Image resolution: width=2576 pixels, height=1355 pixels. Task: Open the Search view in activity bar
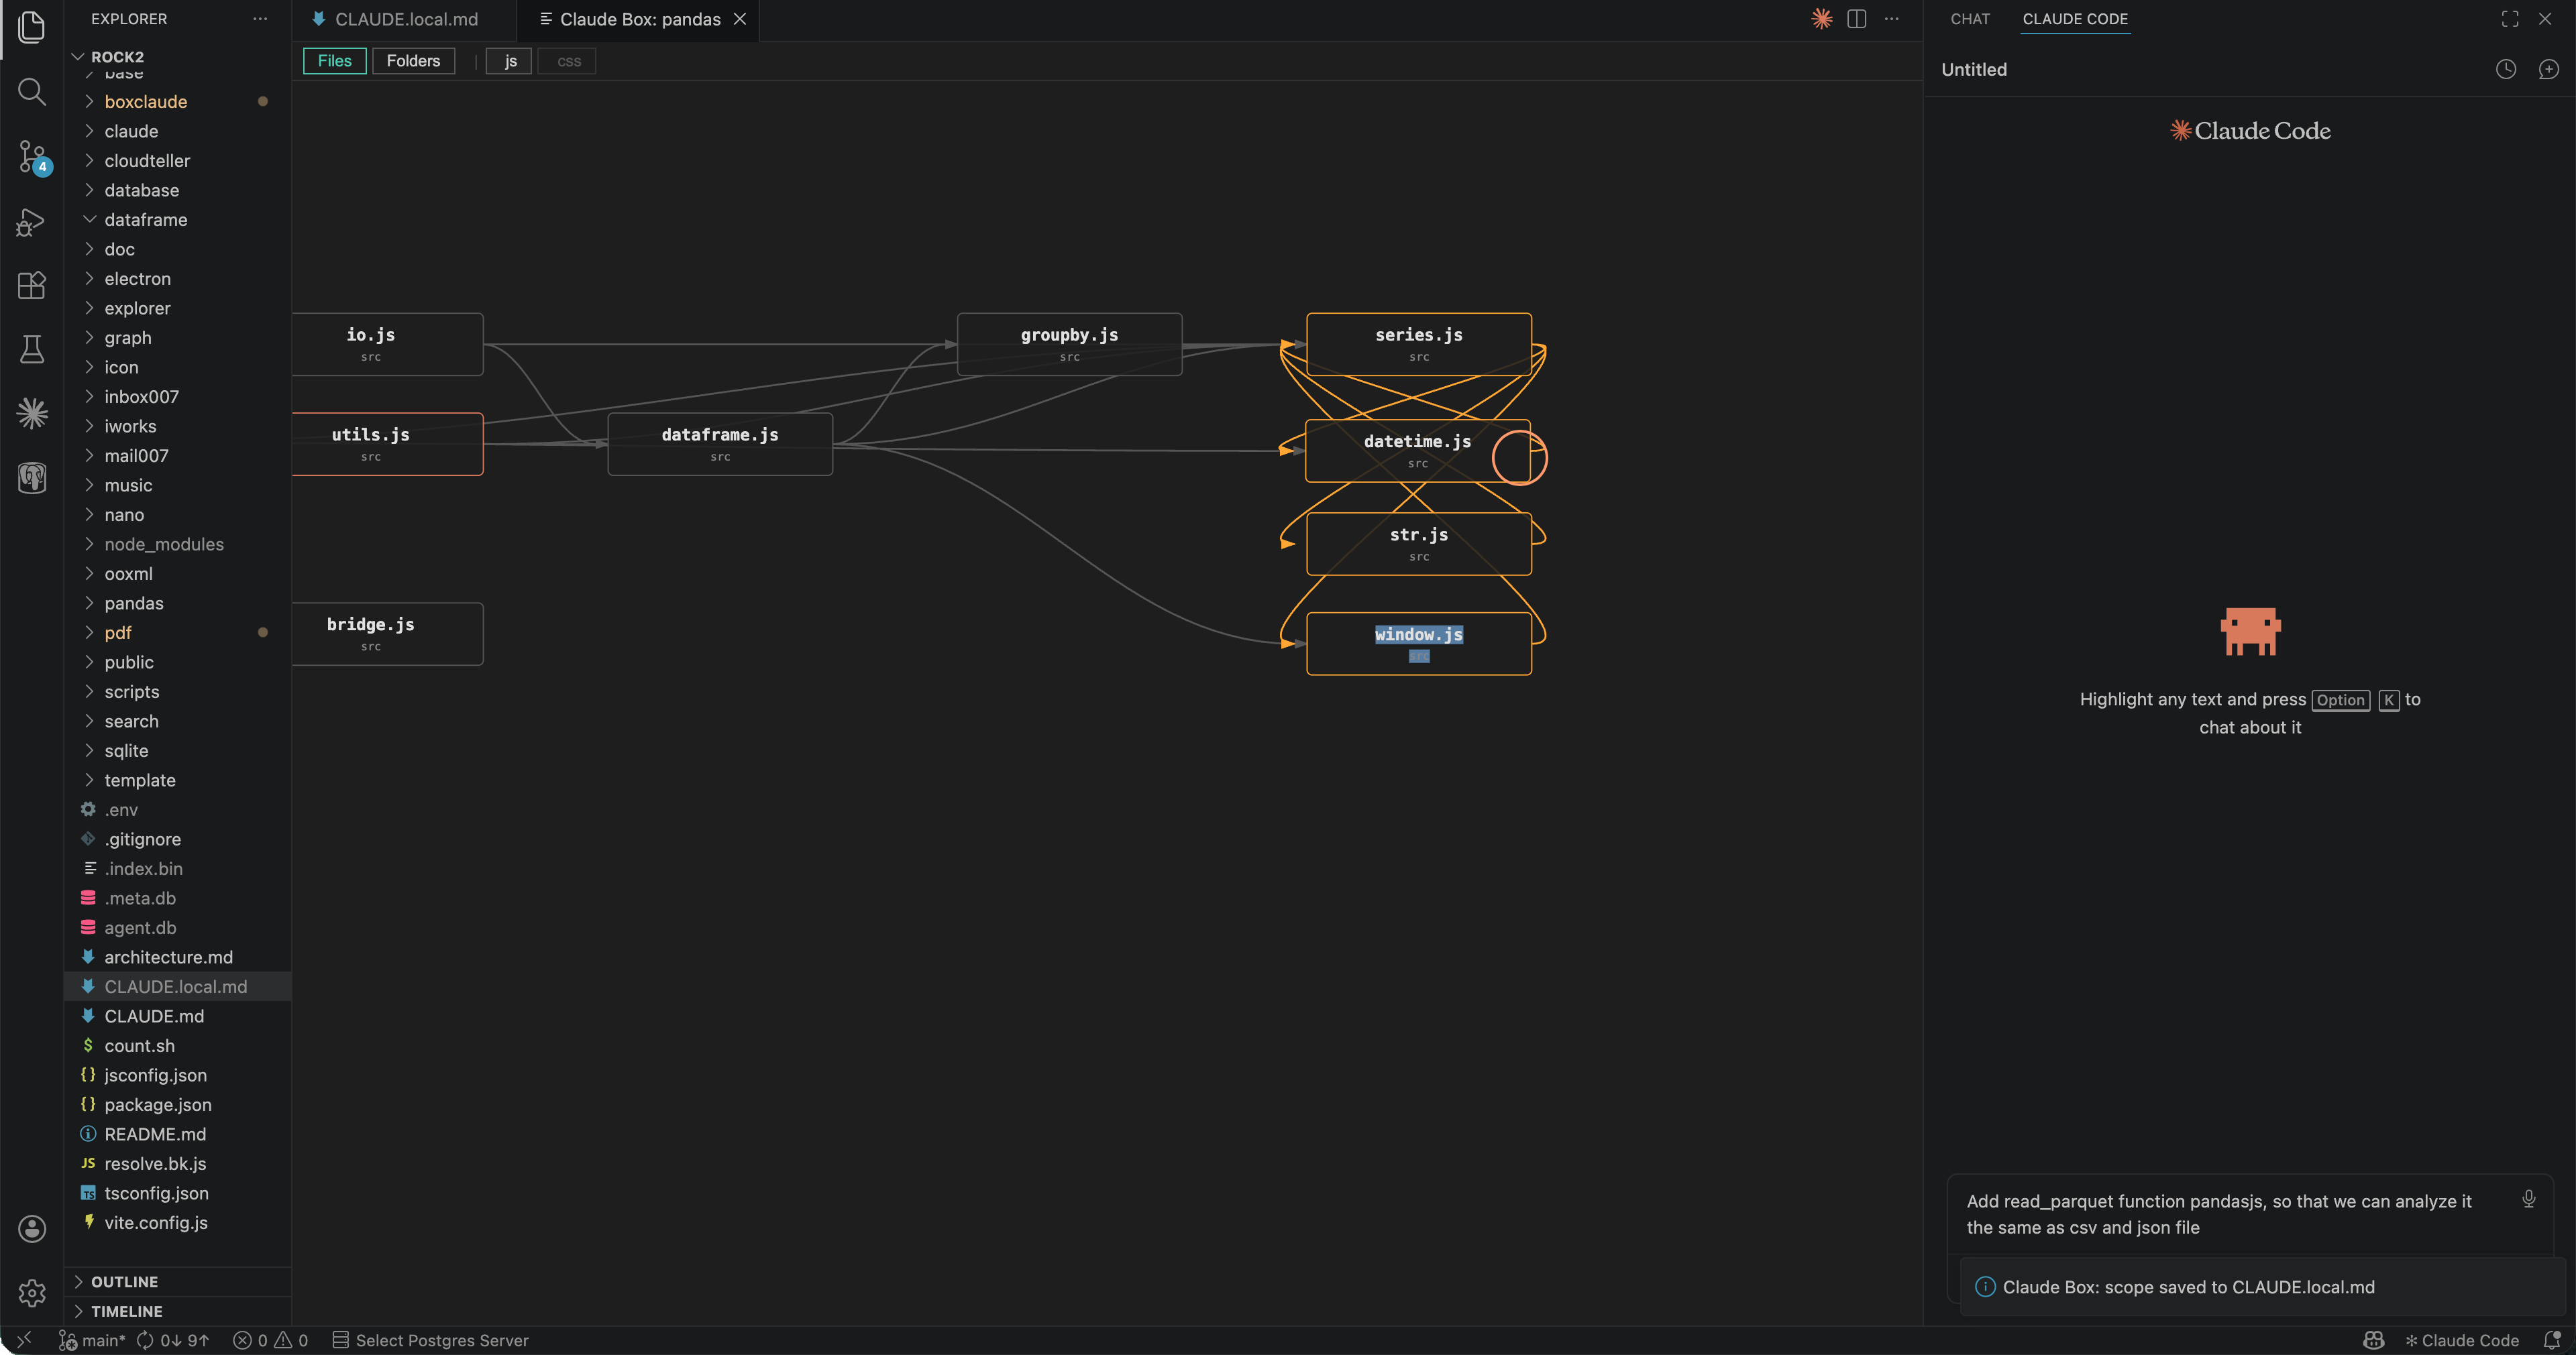pos(32,92)
